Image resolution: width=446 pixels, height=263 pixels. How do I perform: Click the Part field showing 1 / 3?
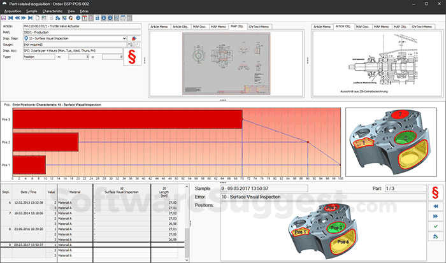[x=406, y=188]
